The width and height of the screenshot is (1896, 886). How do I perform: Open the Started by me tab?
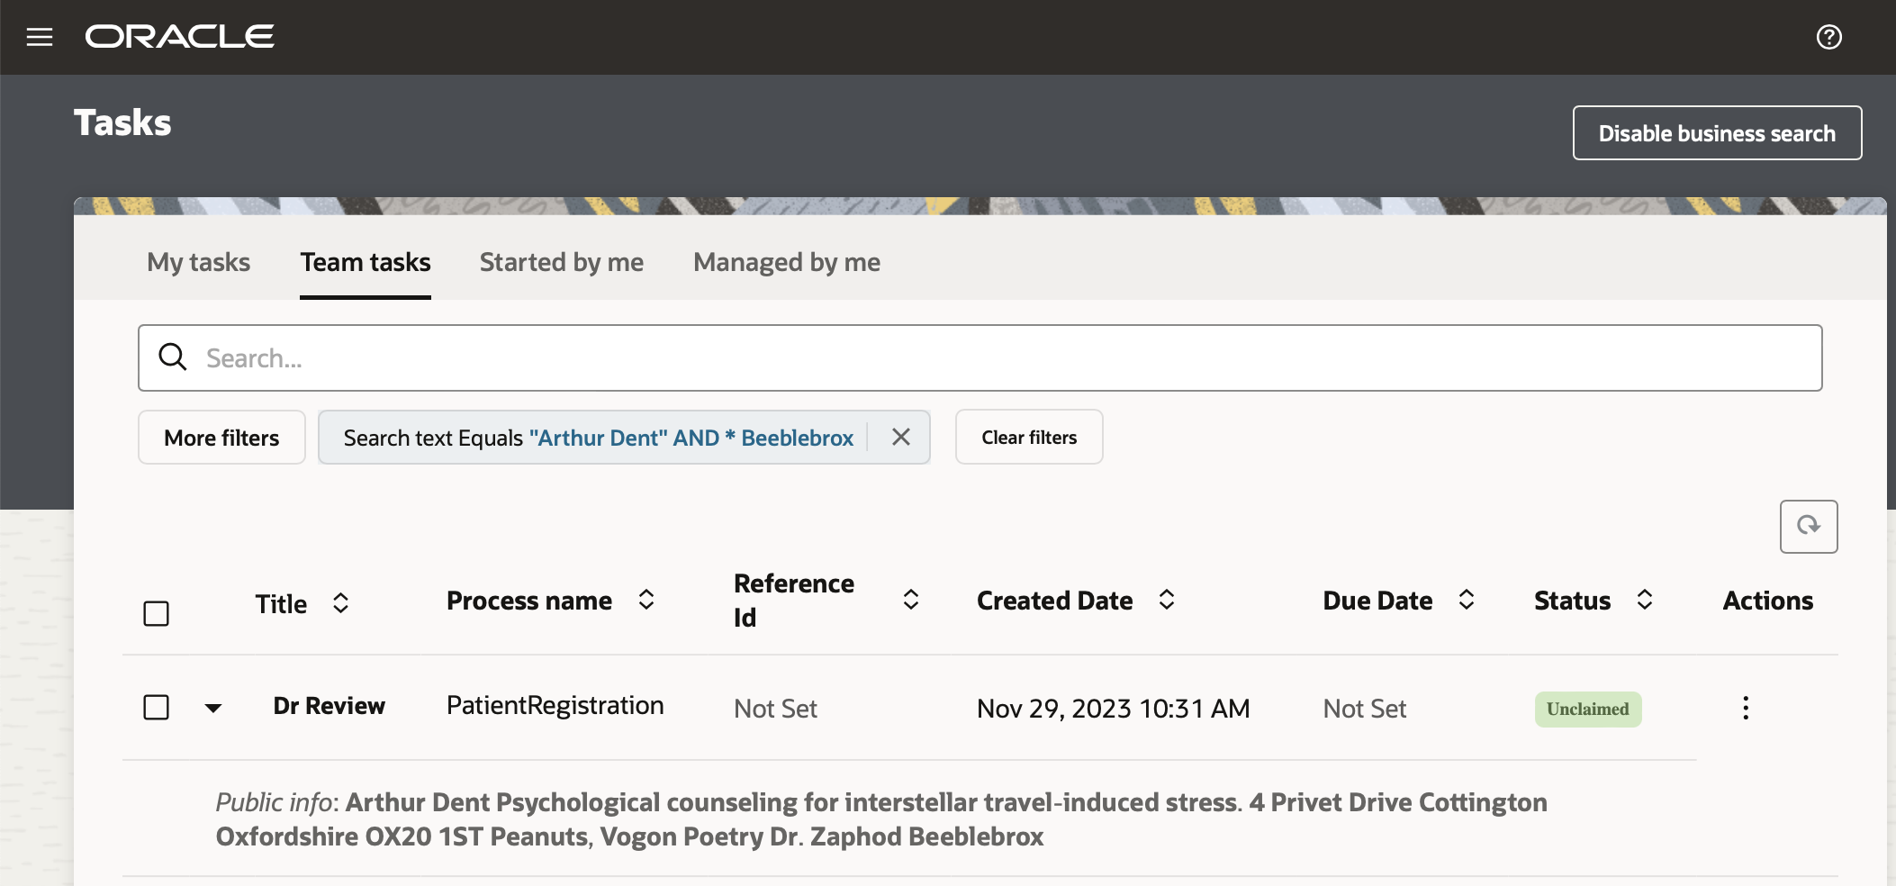pyautogui.click(x=561, y=262)
